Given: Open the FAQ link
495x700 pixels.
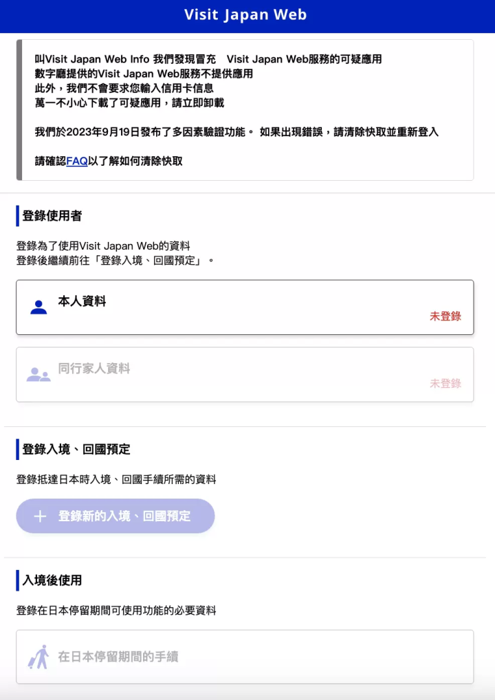Looking at the screenshot, I should [77, 161].
